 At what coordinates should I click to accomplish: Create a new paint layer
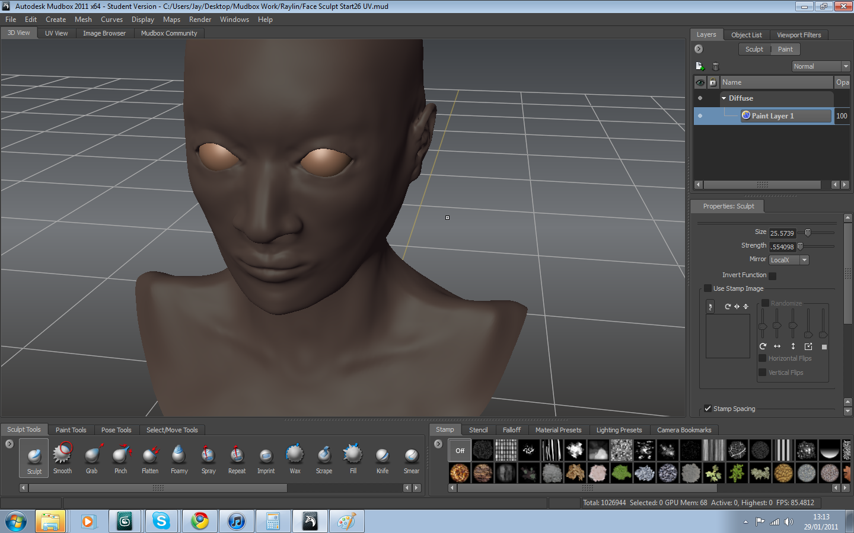click(699, 66)
